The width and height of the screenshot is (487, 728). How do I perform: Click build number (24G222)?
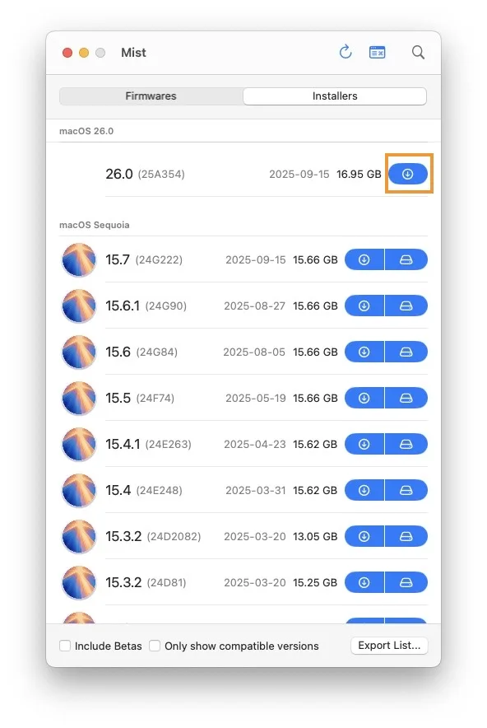[x=159, y=259]
